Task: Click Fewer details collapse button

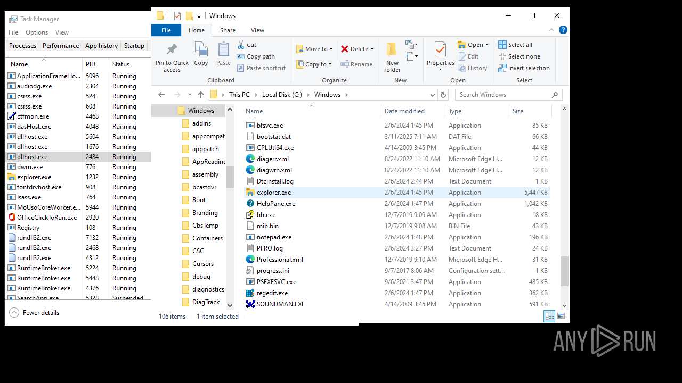Action: 35,313
